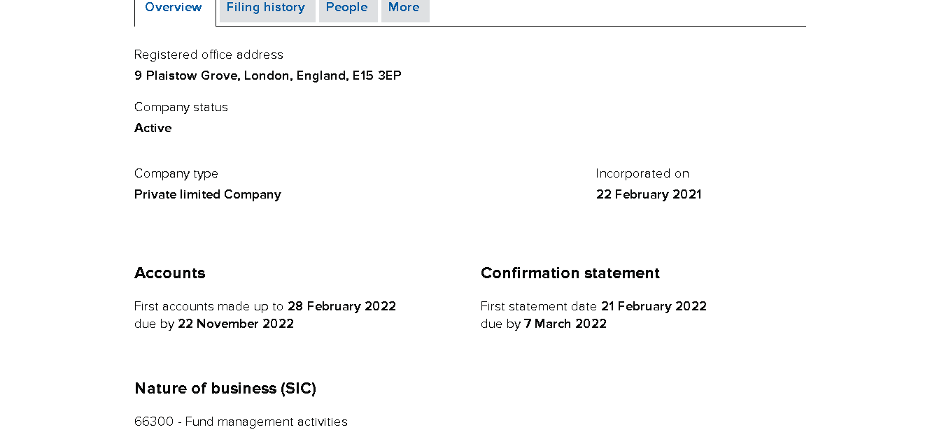Click the Private limited Company text
The image size is (930, 446).
tap(207, 194)
